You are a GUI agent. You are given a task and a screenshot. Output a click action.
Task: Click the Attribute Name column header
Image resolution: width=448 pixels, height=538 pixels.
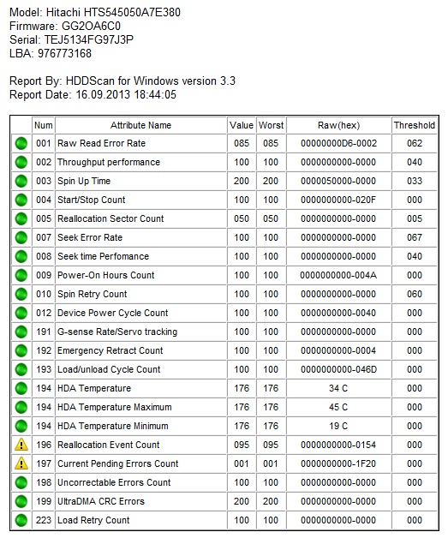pos(140,125)
